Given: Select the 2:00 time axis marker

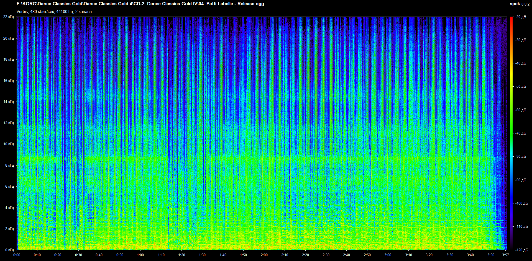Looking at the screenshot, I should point(264,255).
